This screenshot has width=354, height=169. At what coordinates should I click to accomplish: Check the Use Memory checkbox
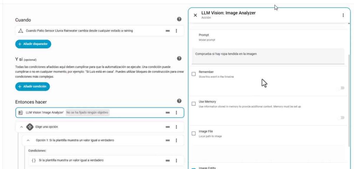194,104
